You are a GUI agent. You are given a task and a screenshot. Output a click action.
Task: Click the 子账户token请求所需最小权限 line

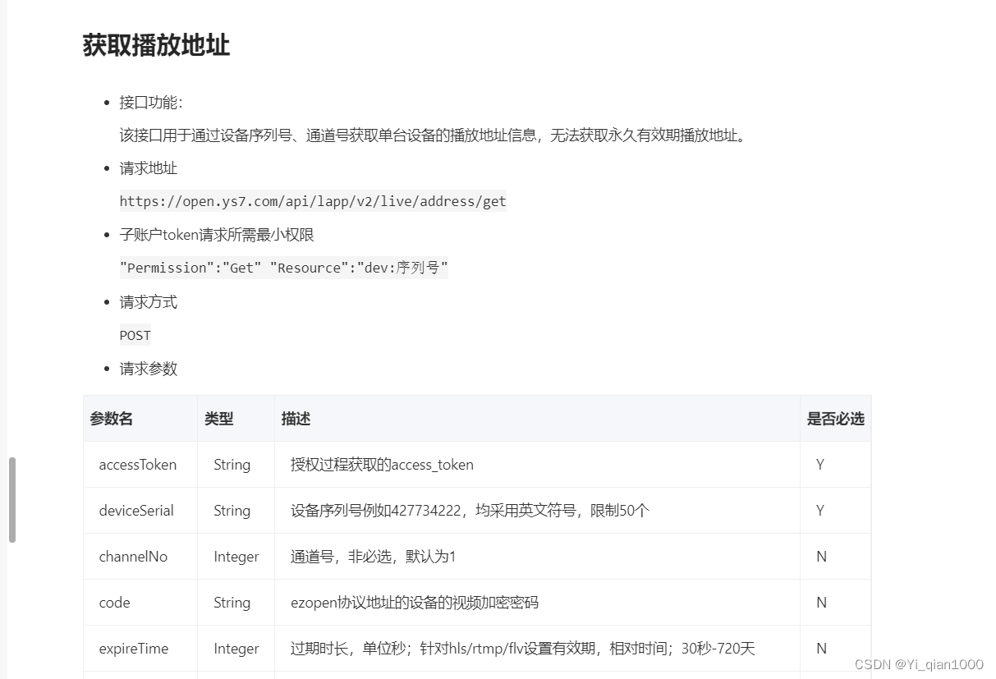[217, 235]
